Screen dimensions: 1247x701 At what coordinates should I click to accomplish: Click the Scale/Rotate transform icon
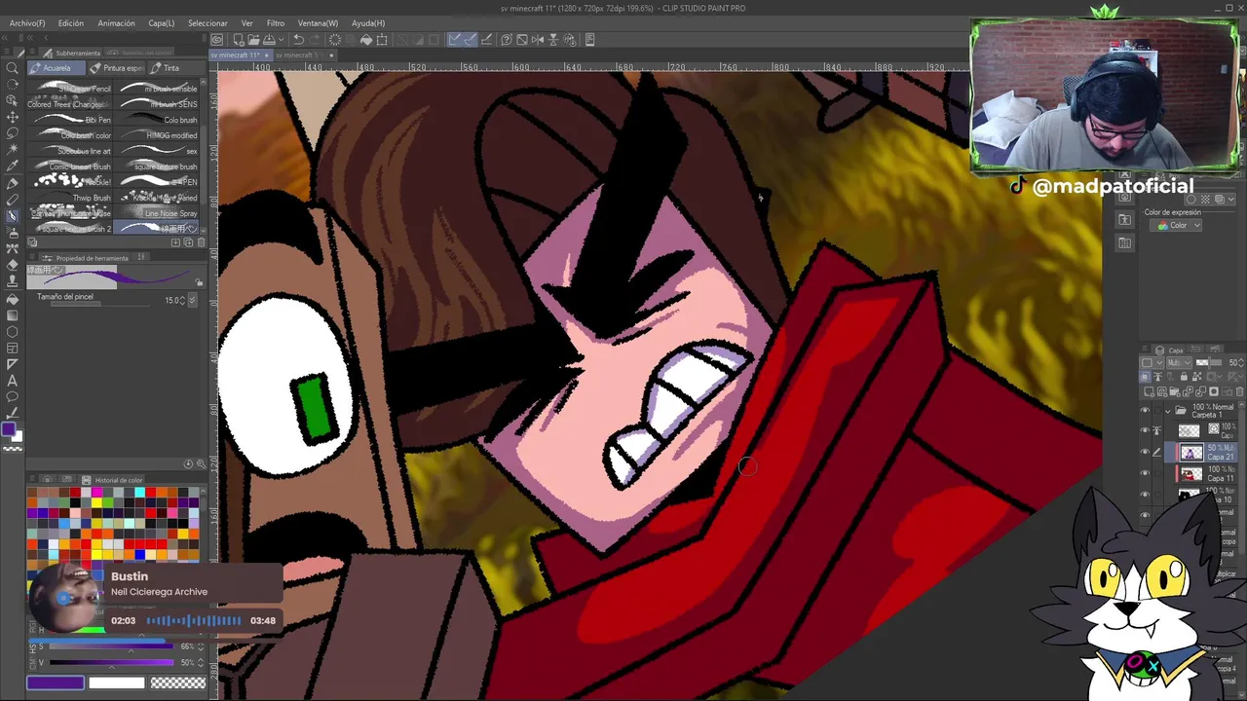382,40
